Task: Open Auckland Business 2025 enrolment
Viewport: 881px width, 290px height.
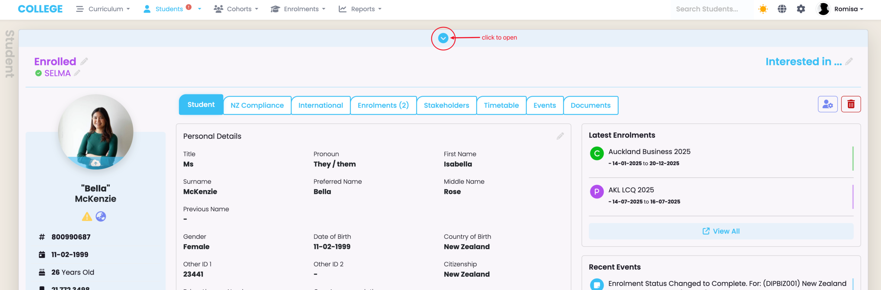Action: (x=649, y=152)
